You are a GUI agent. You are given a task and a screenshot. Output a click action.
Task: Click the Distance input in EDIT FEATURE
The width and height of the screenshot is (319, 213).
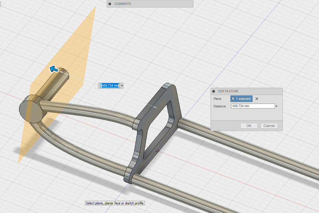pos(253,106)
